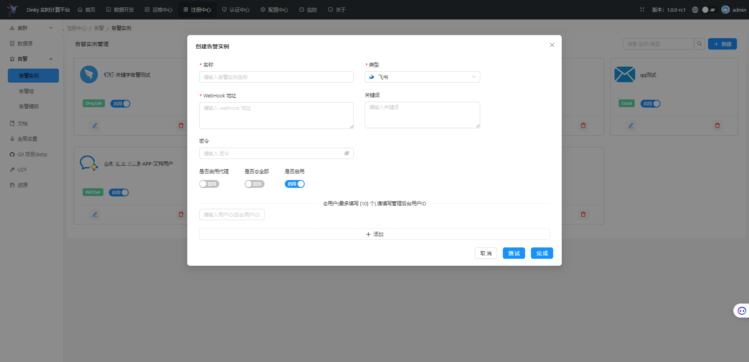Focus the WebHook 地址 textarea

coord(277,115)
